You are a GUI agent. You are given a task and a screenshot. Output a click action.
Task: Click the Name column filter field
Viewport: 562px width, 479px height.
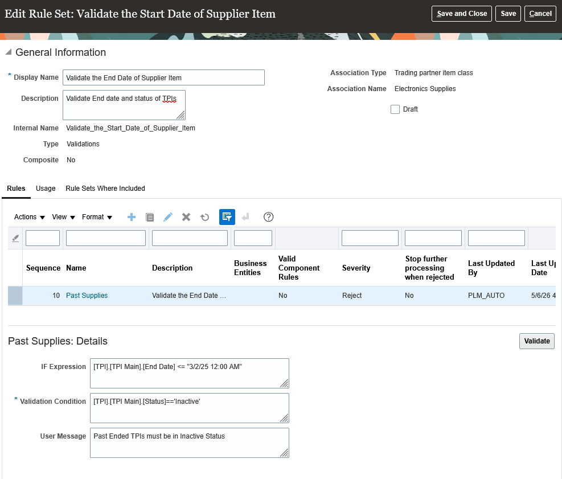point(106,238)
